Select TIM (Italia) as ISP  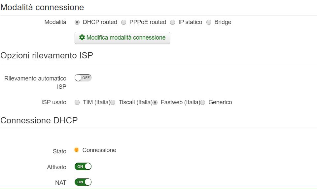(77, 103)
